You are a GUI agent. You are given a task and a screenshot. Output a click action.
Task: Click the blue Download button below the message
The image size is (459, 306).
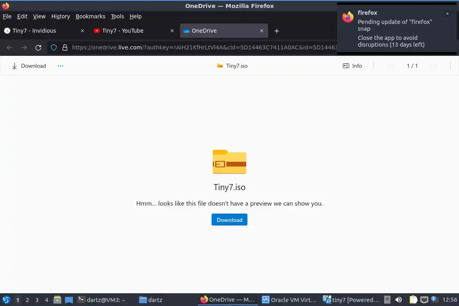[229, 220]
